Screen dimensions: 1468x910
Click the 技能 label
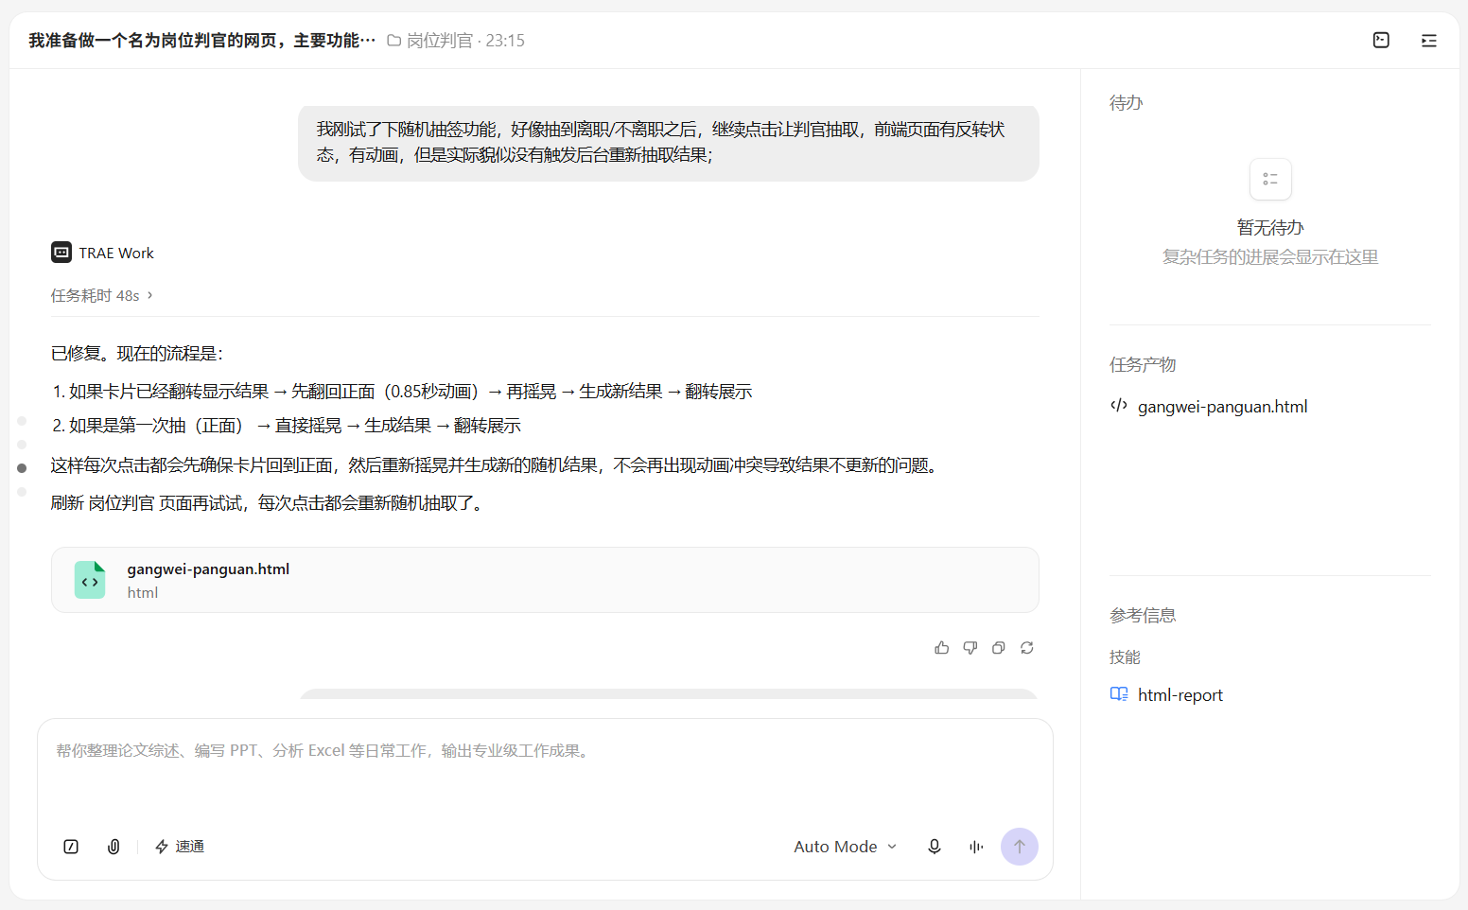pyautogui.click(x=1125, y=656)
